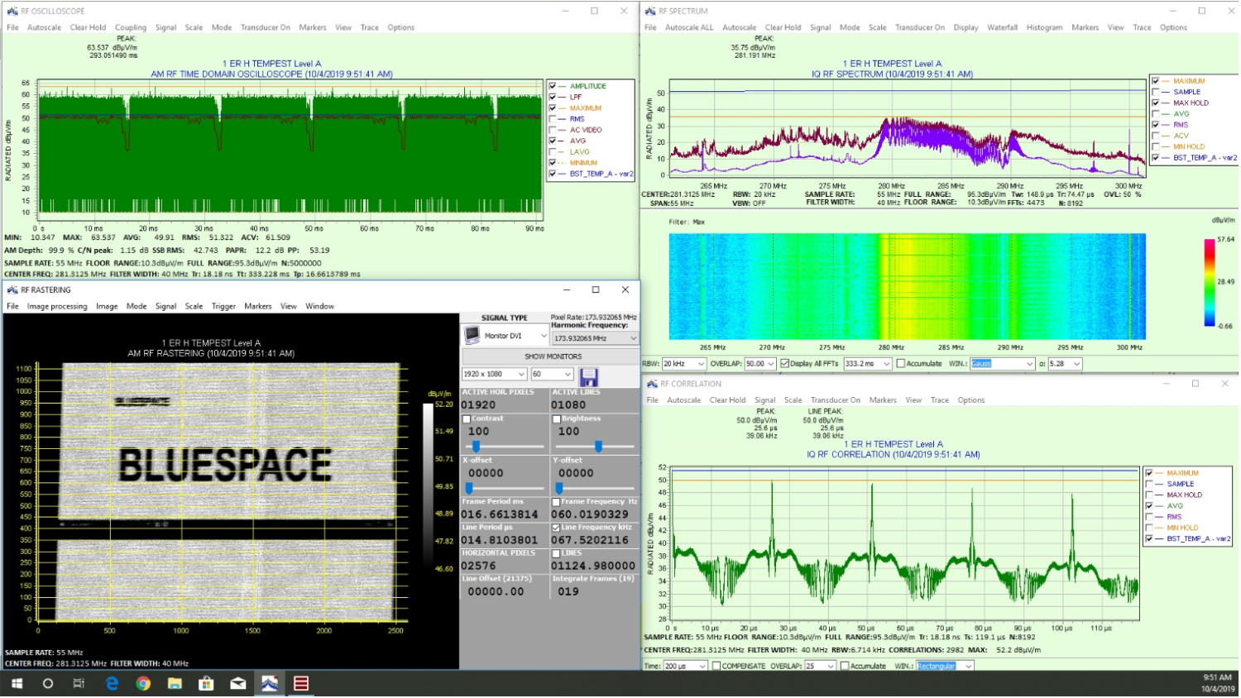Enable the Contrast checkbox
This screenshot has height=698, width=1241.
[x=467, y=419]
